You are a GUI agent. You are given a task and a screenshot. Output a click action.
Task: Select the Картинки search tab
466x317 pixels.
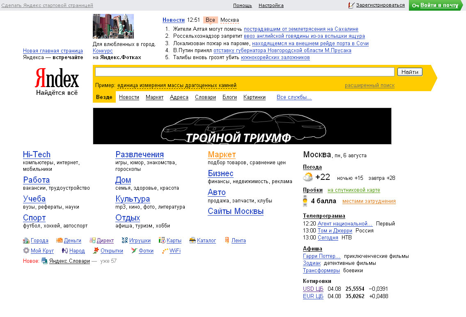coord(255,97)
